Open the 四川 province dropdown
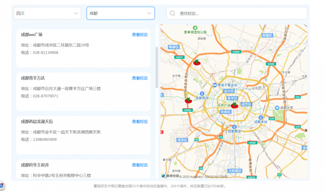 click(47, 13)
